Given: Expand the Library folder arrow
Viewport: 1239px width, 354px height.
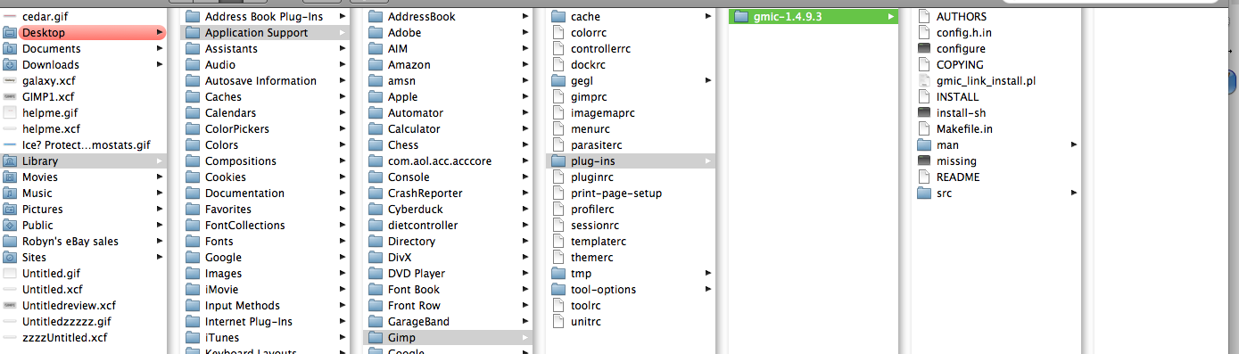Looking at the screenshot, I should tap(160, 161).
